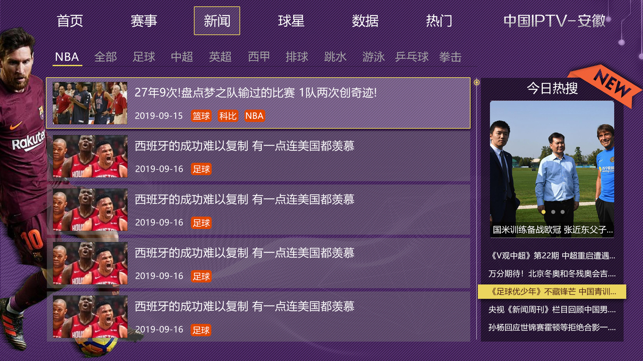Click the date 2019-09-15
Viewport: 643px width, 361px height.
[159, 116]
